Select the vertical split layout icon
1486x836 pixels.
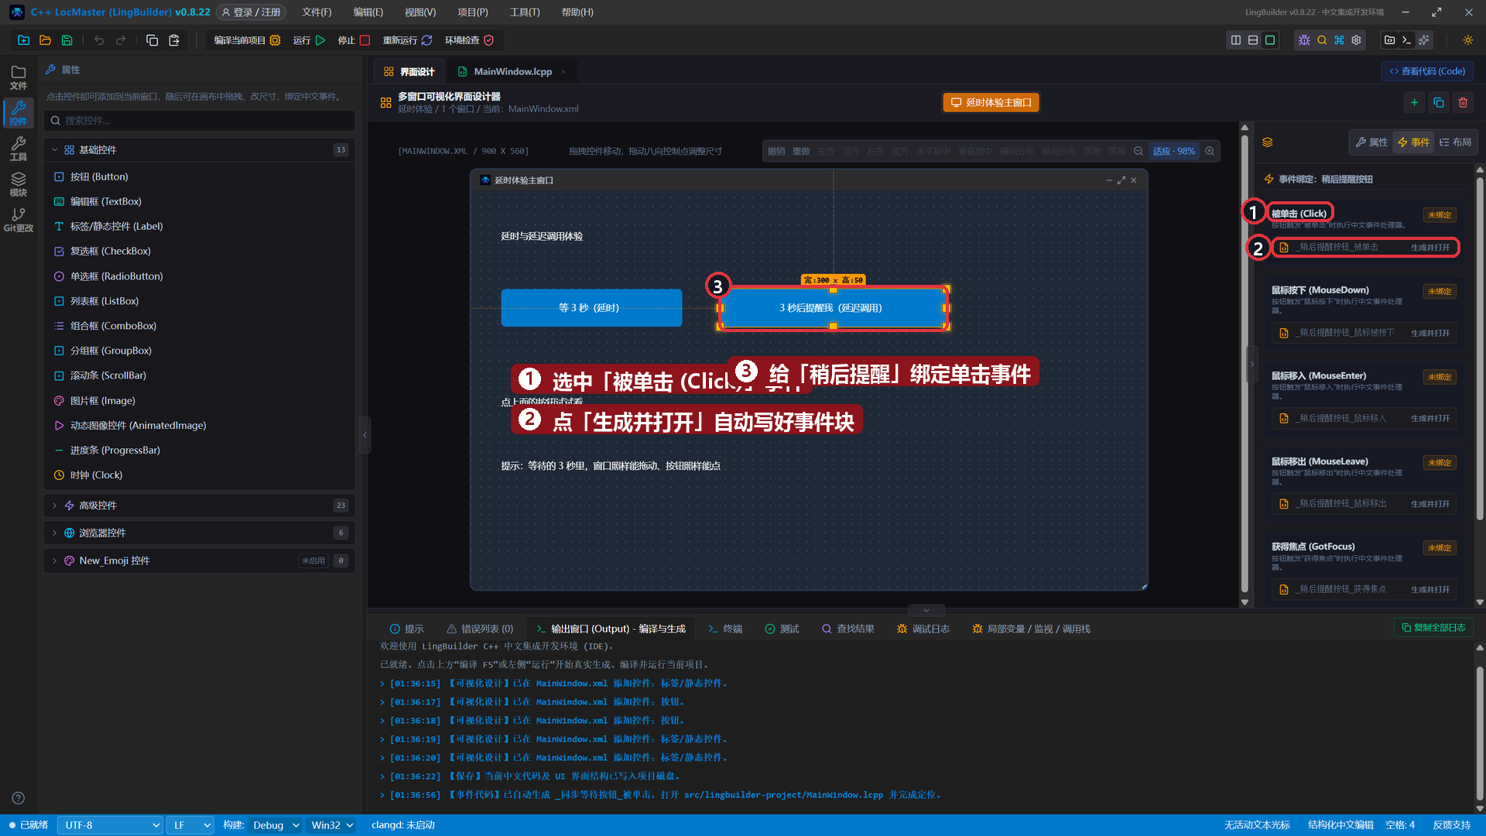(x=1236, y=40)
